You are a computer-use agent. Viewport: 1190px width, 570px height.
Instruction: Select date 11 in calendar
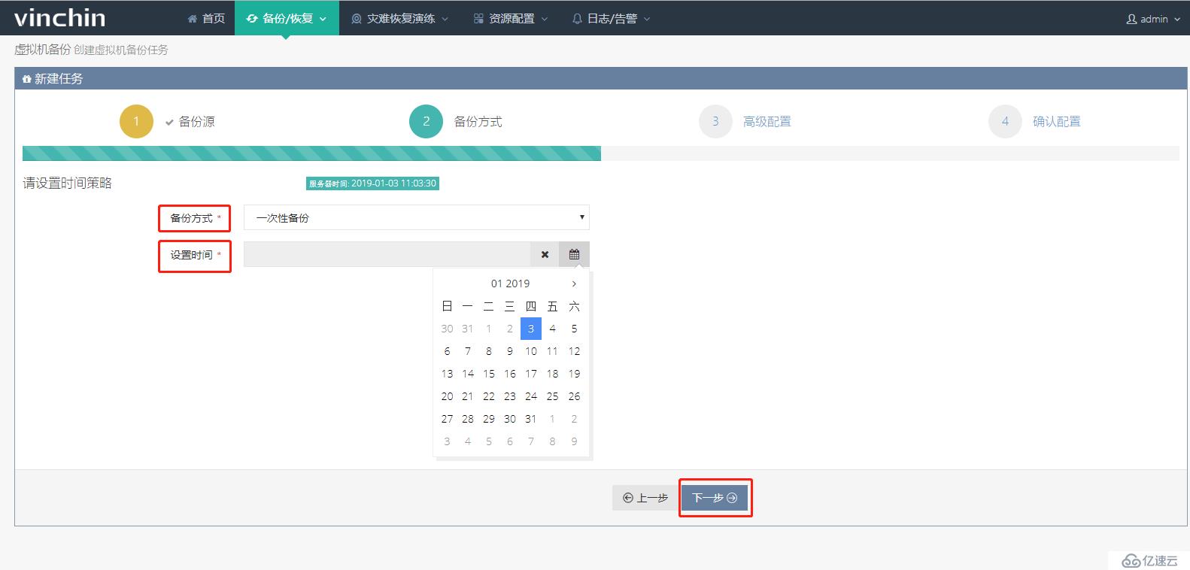tap(552, 351)
